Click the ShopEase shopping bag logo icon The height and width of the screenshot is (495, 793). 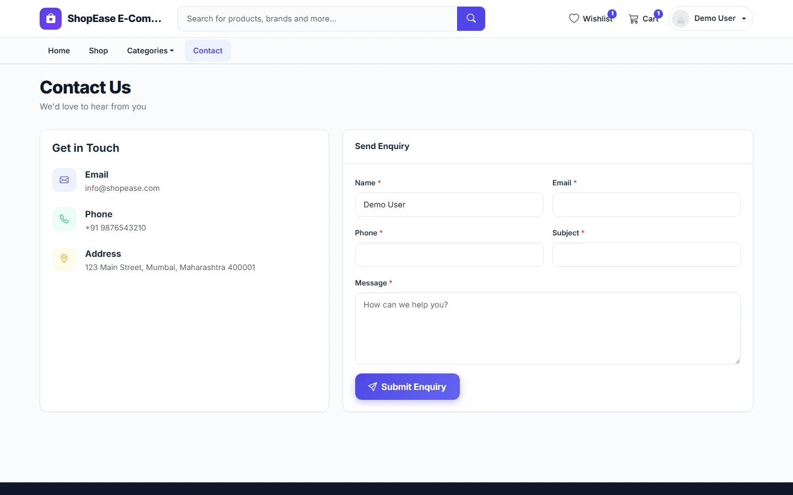pos(51,19)
